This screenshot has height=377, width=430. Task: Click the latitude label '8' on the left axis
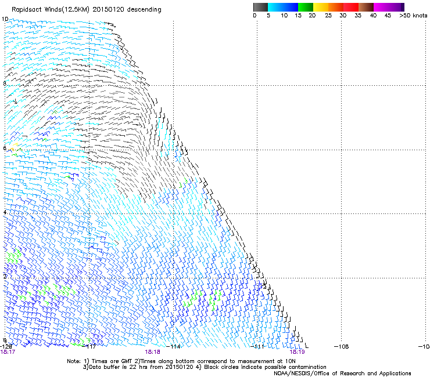pos(5,84)
